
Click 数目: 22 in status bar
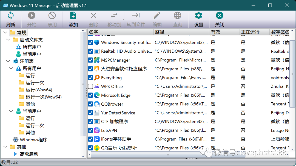pos(9,162)
